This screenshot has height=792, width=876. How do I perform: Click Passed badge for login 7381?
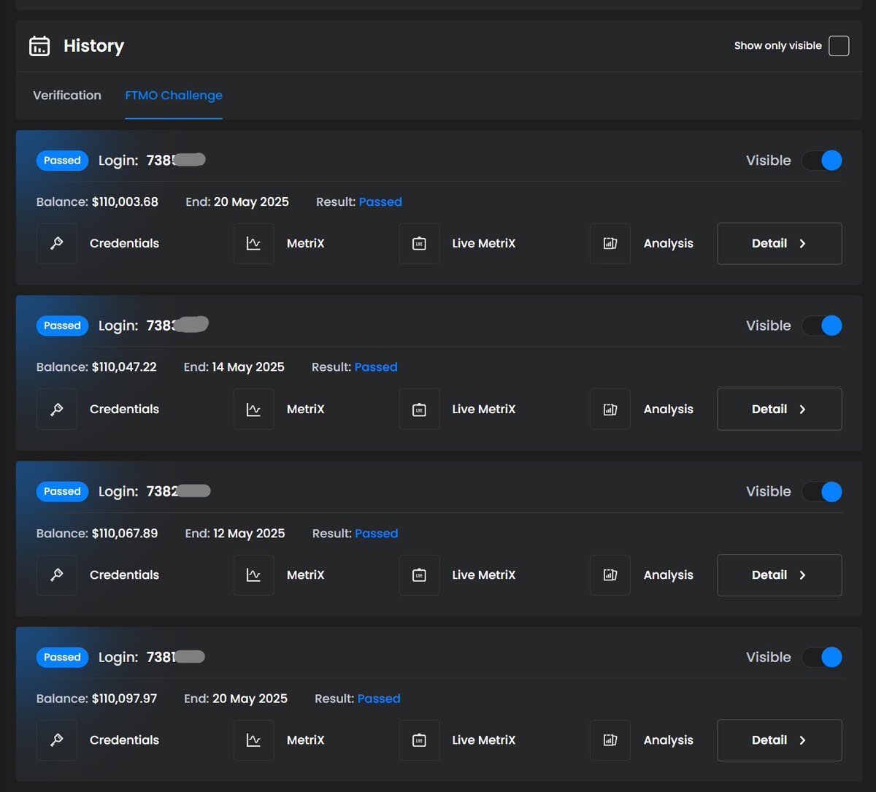click(x=62, y=657)
